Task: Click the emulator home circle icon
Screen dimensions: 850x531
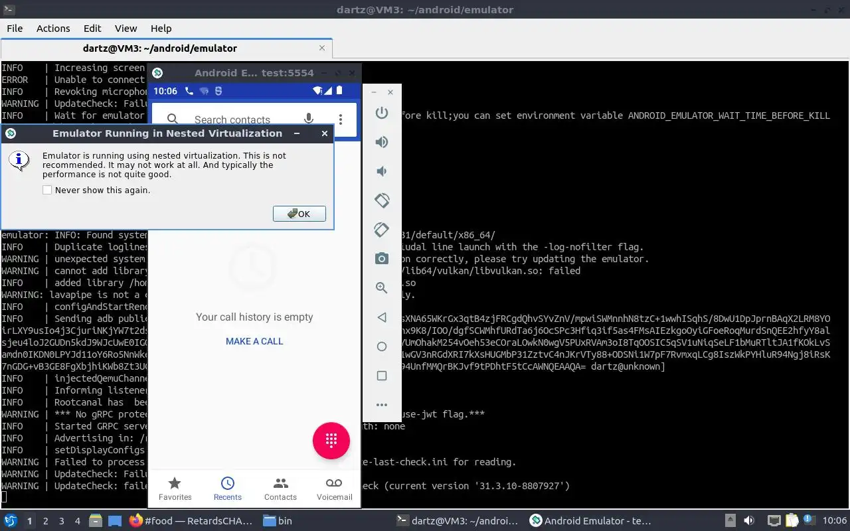Action: [x=382, y=346]
